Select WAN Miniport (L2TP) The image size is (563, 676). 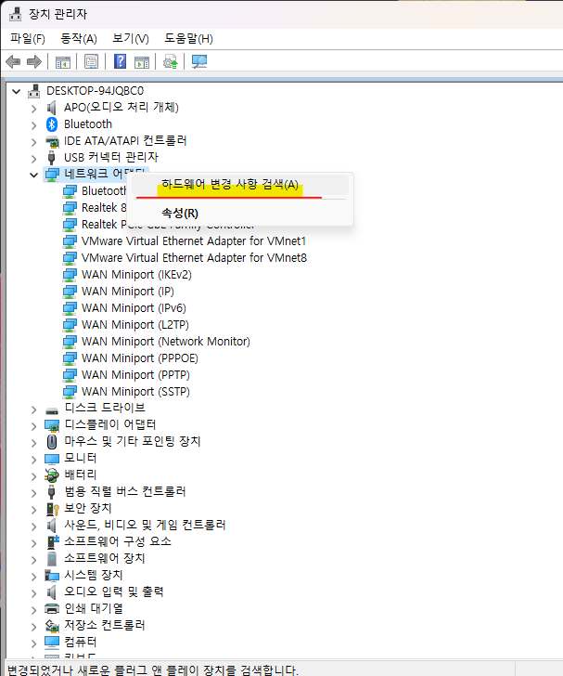pyautogui.click(x=135, y=325)
